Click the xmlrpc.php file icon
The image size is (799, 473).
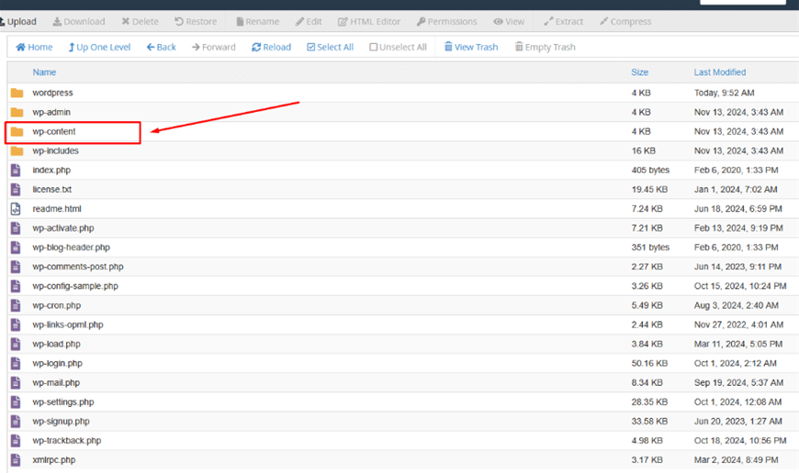16,460
